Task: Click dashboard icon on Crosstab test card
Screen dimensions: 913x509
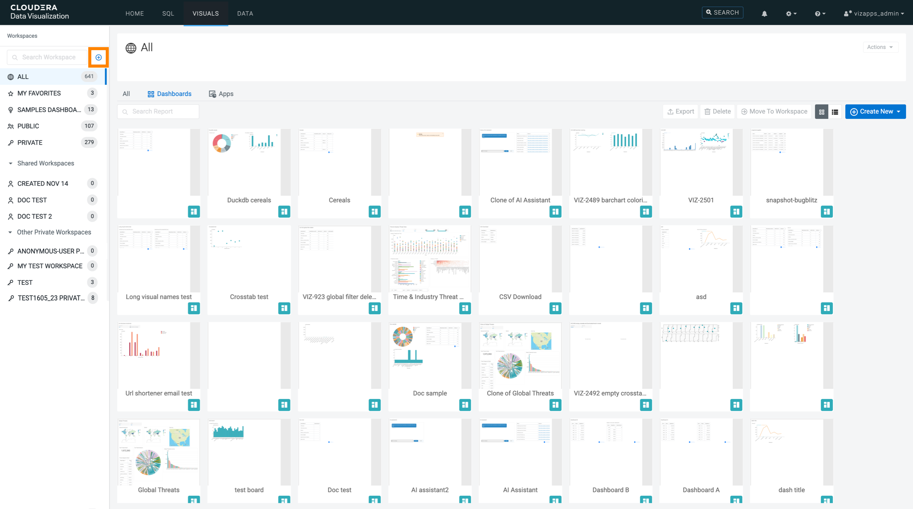Action: click(x=284, y=308)
